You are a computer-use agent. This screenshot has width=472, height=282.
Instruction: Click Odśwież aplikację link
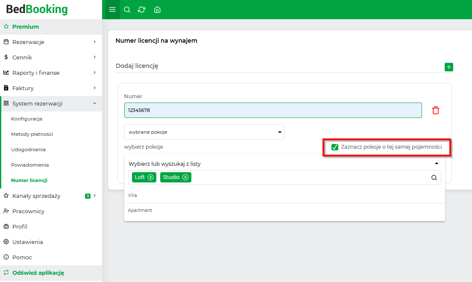point(38,273)
